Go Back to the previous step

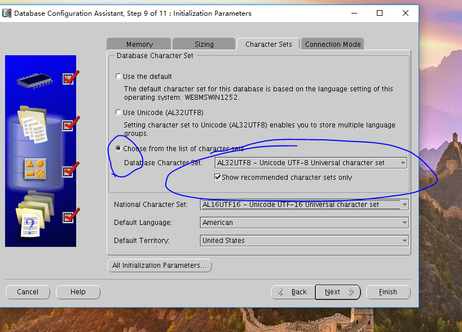pyautogui.click(x=293, y=292)
